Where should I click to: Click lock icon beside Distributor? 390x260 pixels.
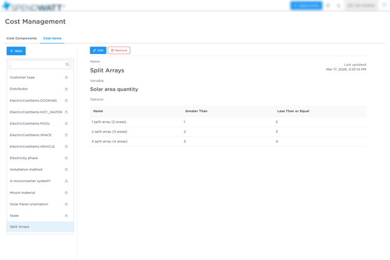click(x=66, y=89)
